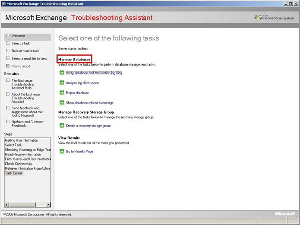Click the Server name: techno text
300x225 pixels.
point(73,49)
